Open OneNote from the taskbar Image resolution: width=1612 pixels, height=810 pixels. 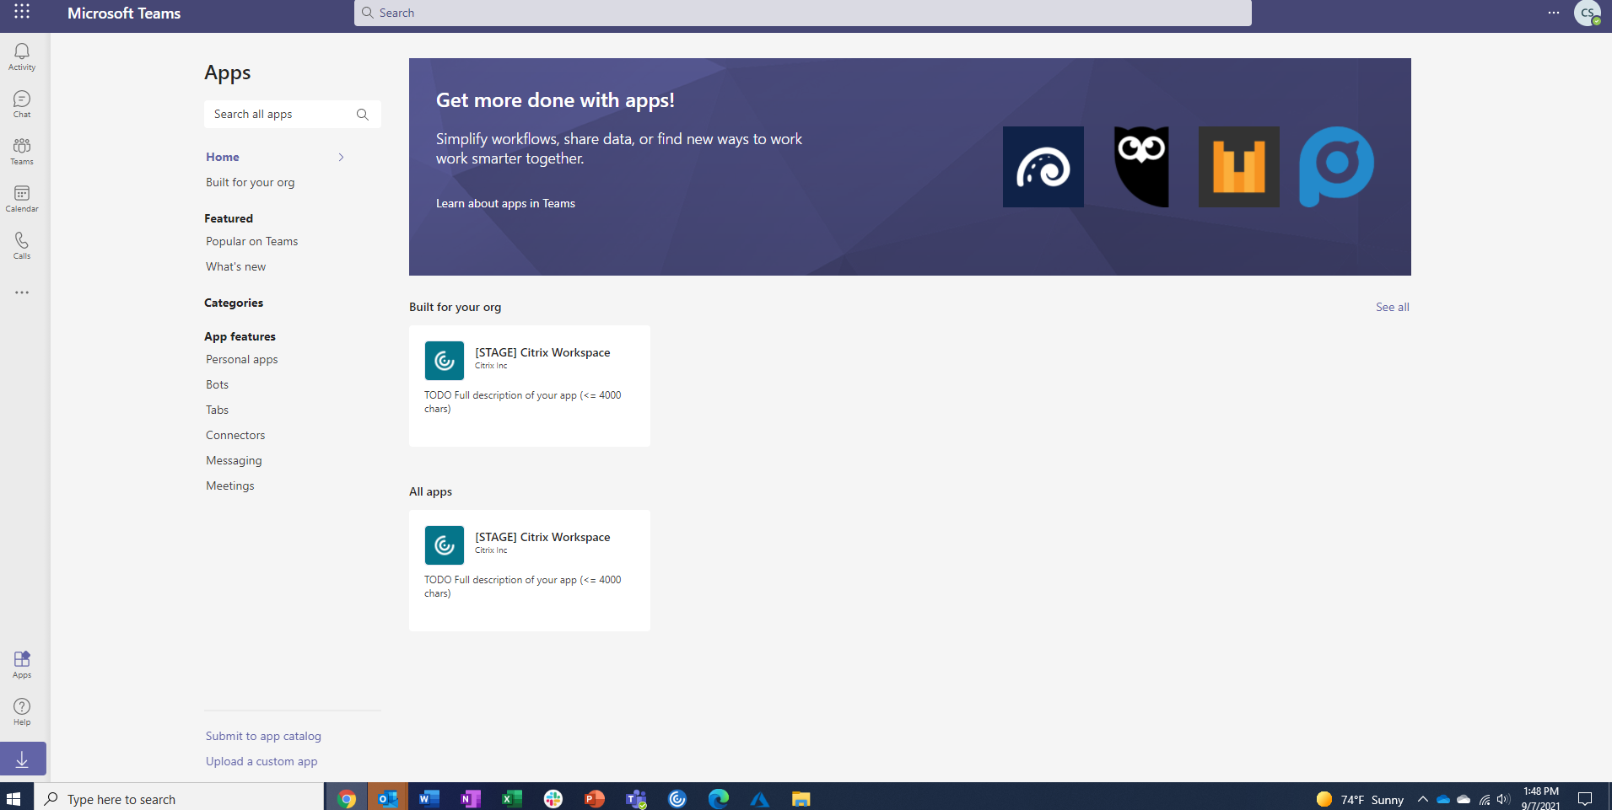pyautogui.click(x=471, y=798)
